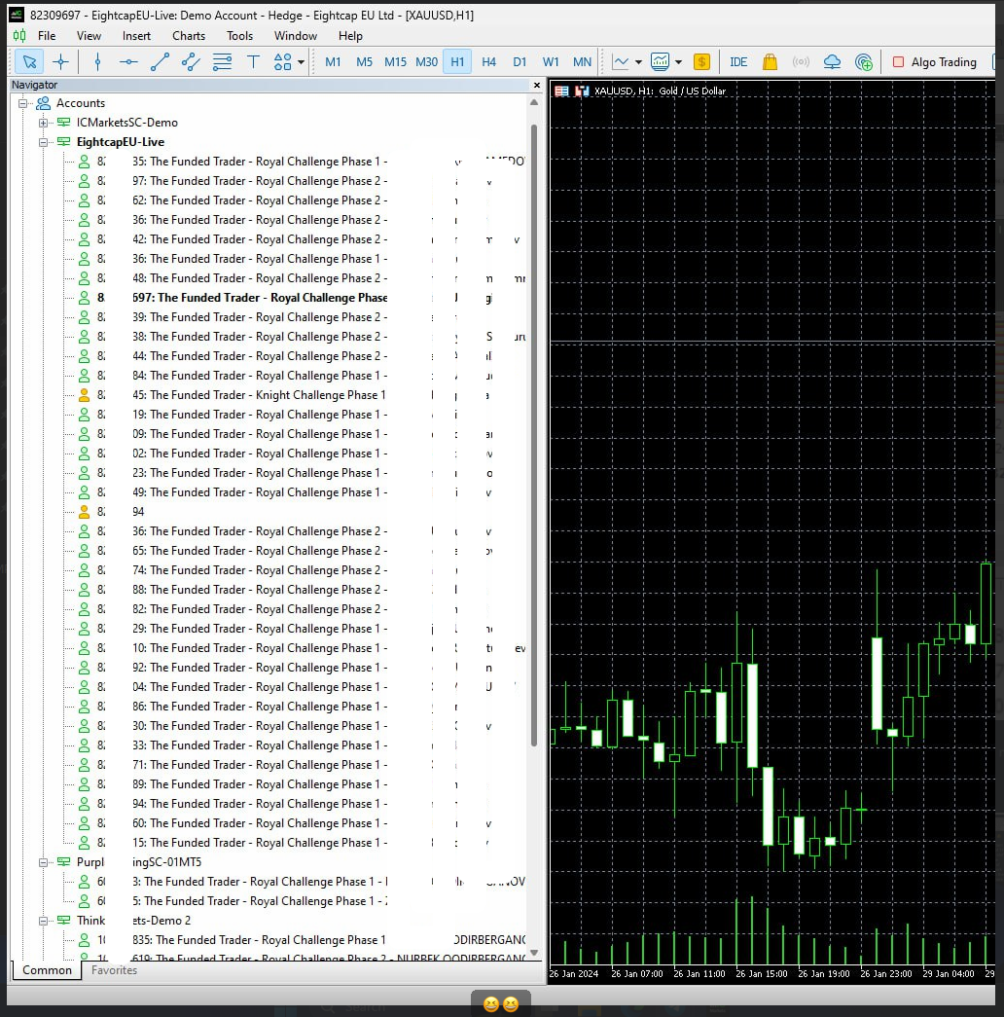Switch to the Favorites tab
1004x1017 pixels.
pos(114,970)
